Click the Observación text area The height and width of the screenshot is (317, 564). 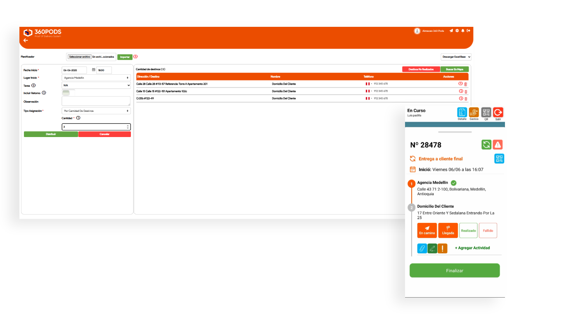click(96, 101)
